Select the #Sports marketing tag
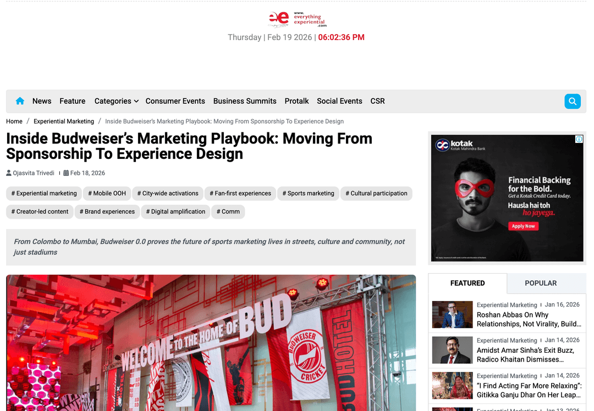The width and height of the screenshot is (594, 411). click(308, 193)
